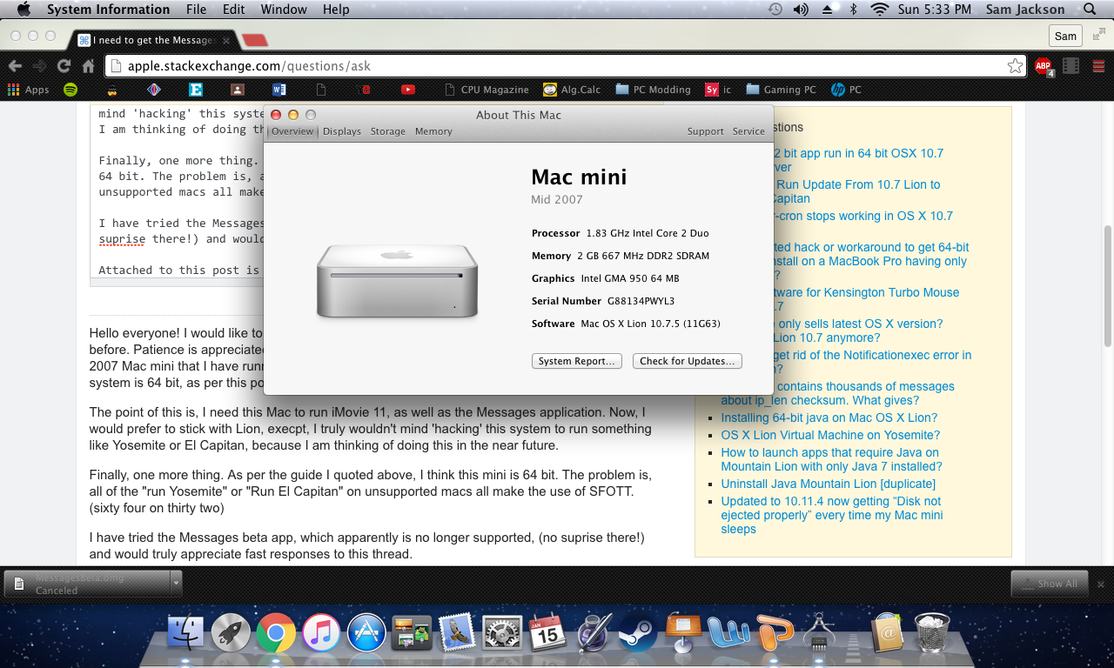Close the downloads bar

1101,584
